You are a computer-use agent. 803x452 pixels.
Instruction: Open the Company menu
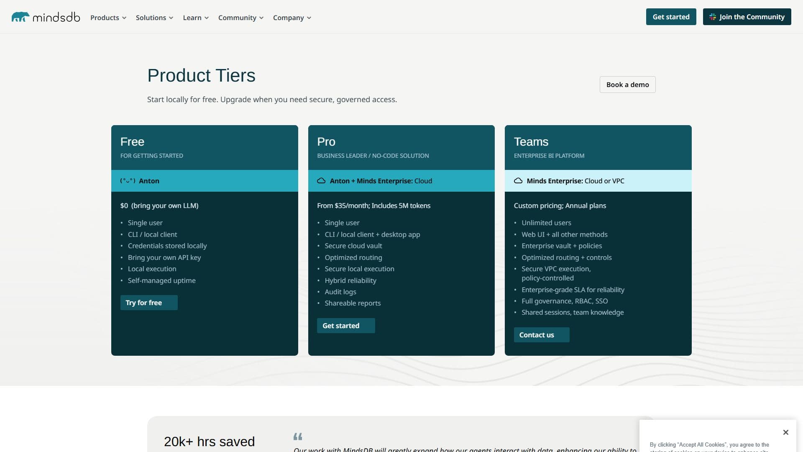[292, 18]
